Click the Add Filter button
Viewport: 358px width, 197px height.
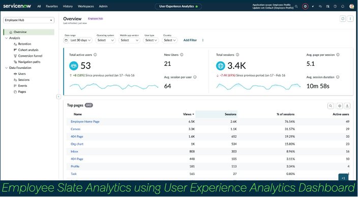[190, 41]
